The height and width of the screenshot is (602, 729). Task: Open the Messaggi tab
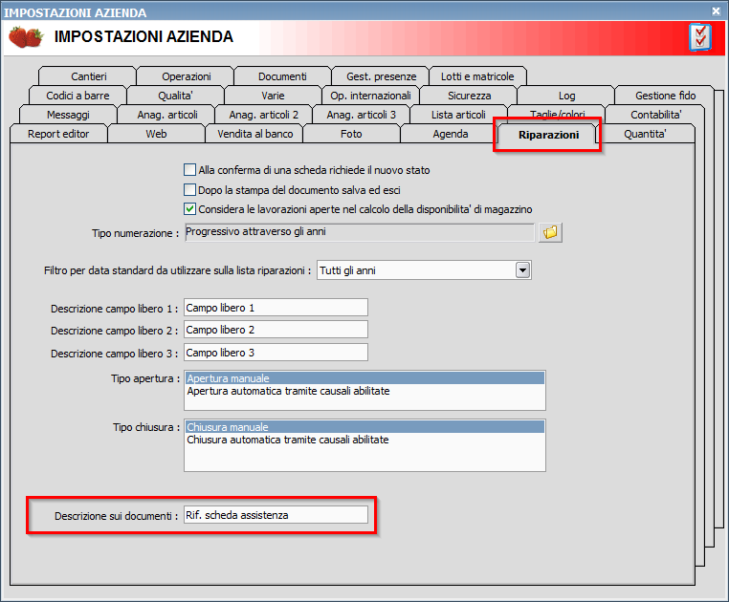[x=68, y=115]
